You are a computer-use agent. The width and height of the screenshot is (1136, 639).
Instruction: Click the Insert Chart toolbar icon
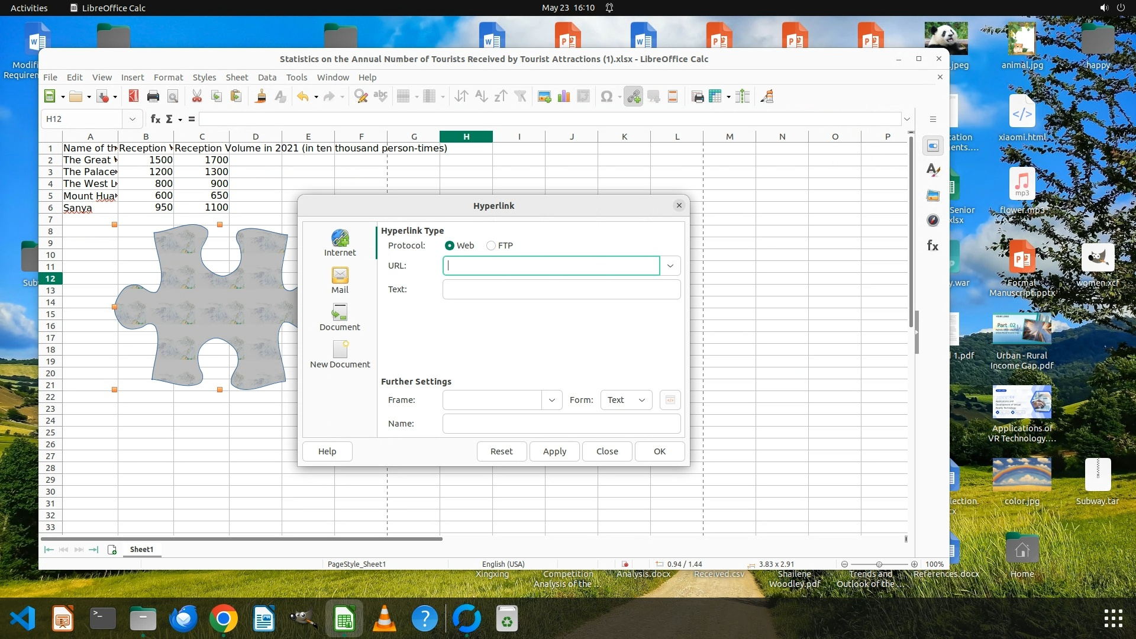[564, 96]
